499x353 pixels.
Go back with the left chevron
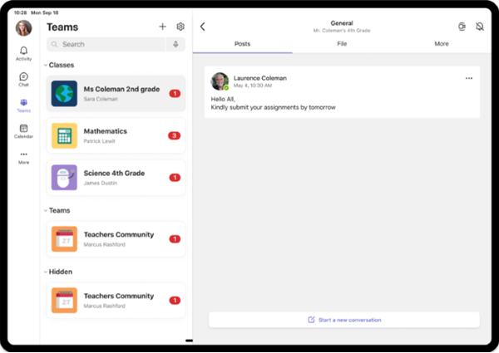(x=203, y=27)
